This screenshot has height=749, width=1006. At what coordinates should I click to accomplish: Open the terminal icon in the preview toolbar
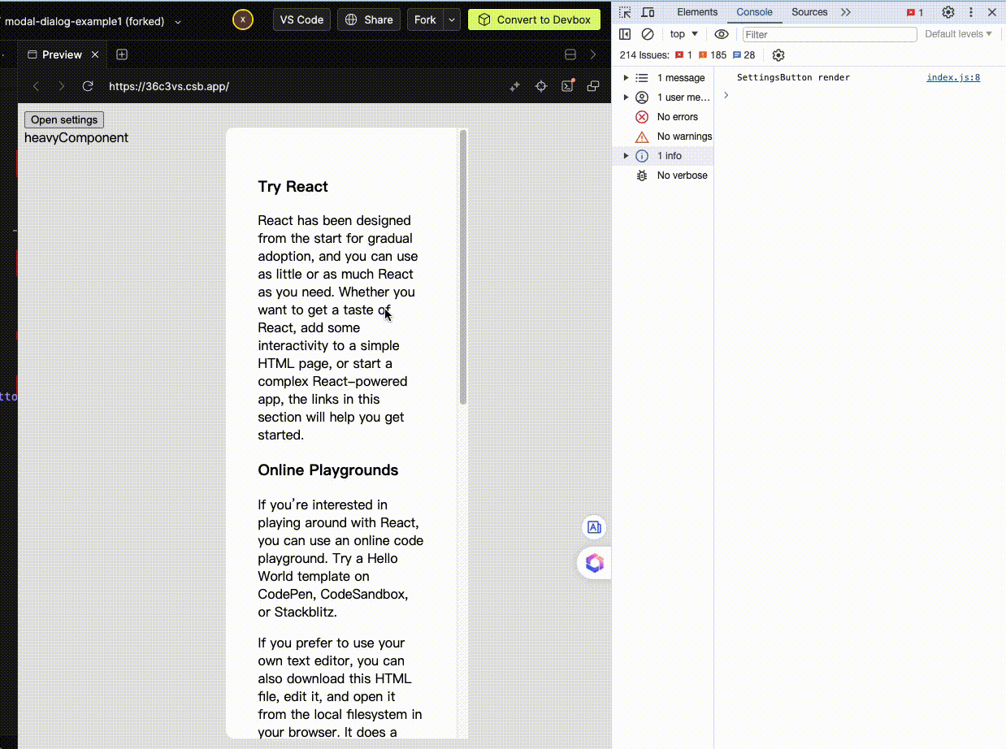(567, 85)
